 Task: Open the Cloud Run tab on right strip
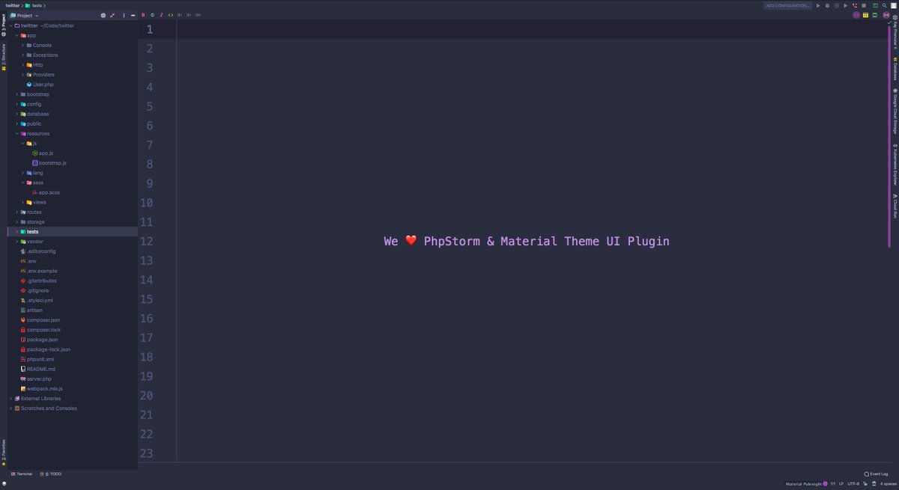tap(895, 206)
